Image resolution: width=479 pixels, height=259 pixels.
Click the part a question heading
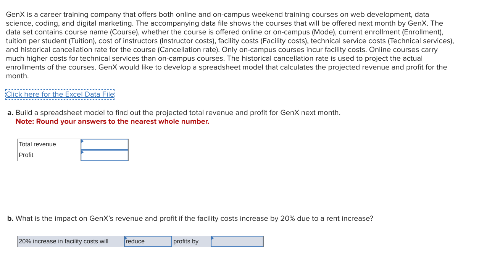pos(174,112)
